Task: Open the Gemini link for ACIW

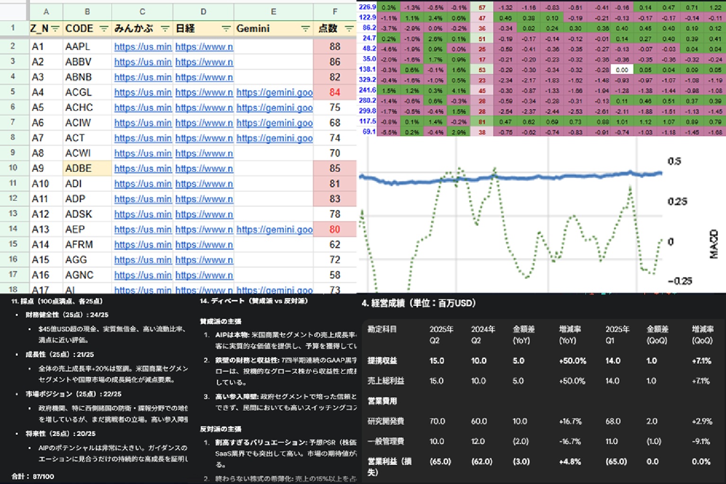Action: 275,122
